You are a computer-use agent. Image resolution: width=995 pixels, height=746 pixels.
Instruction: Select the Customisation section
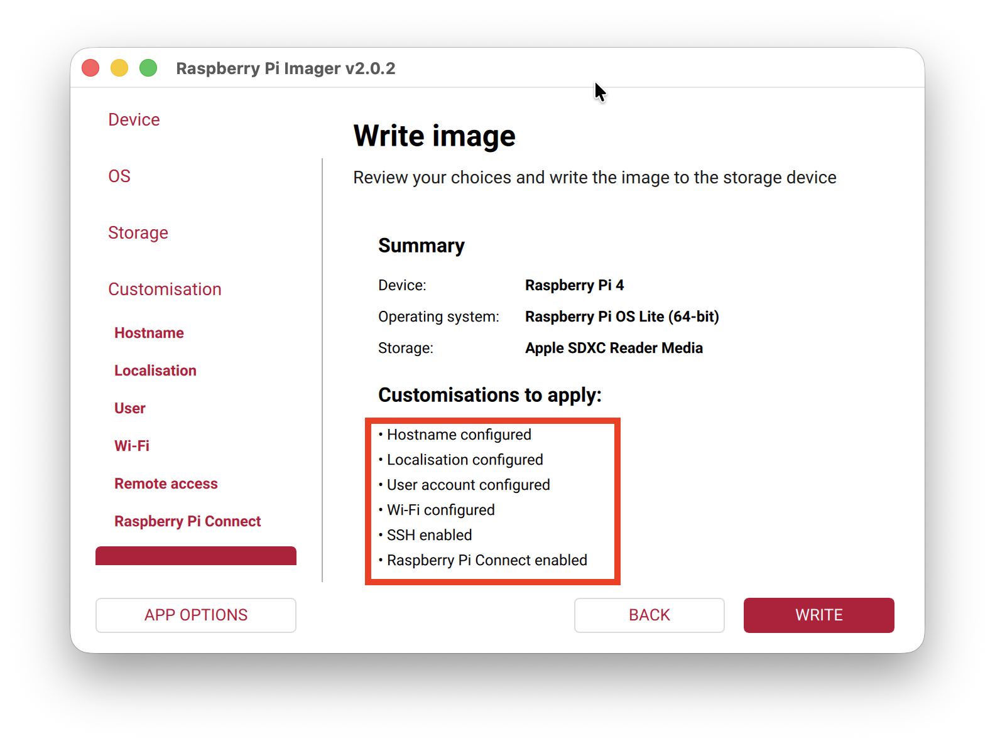tap(165, 289)
